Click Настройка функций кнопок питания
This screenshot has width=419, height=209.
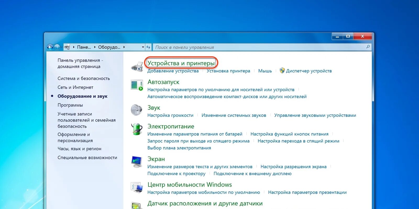click(289, 134)
